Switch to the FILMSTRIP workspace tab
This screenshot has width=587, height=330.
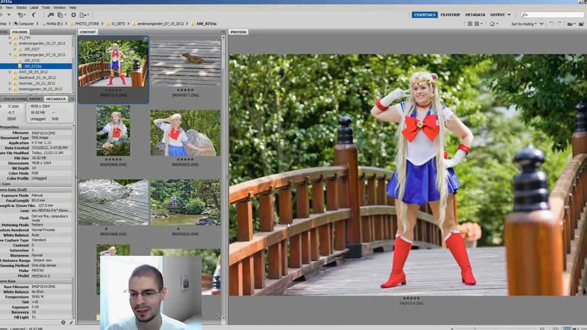[x=450, y=15]
